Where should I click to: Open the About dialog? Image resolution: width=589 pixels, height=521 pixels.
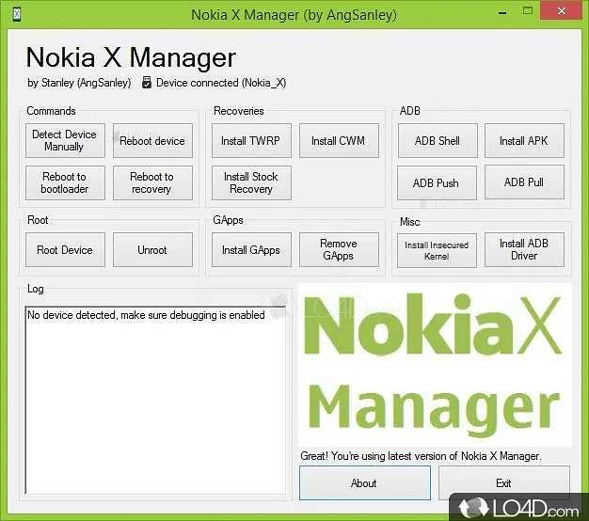click(x=365, y=483)
